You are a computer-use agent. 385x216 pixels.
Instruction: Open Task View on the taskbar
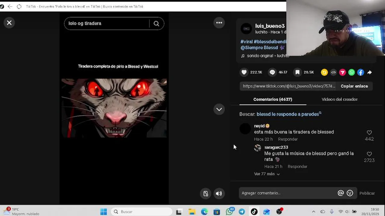(x=179, y=212)
